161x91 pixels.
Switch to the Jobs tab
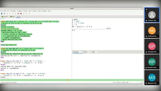pyautogui.click(x=94, y=52)
